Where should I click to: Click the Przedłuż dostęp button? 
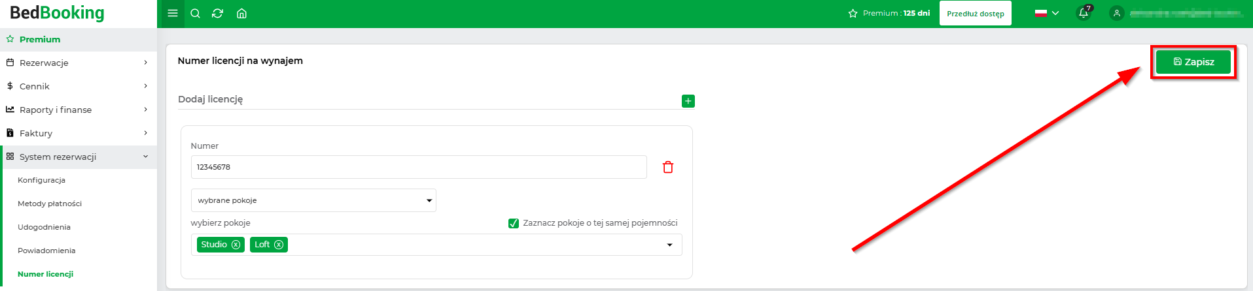(x=976, y=13)
